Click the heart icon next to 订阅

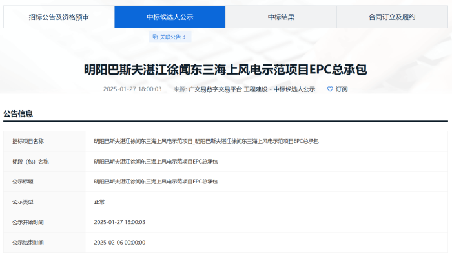click(x=330, y=89)
